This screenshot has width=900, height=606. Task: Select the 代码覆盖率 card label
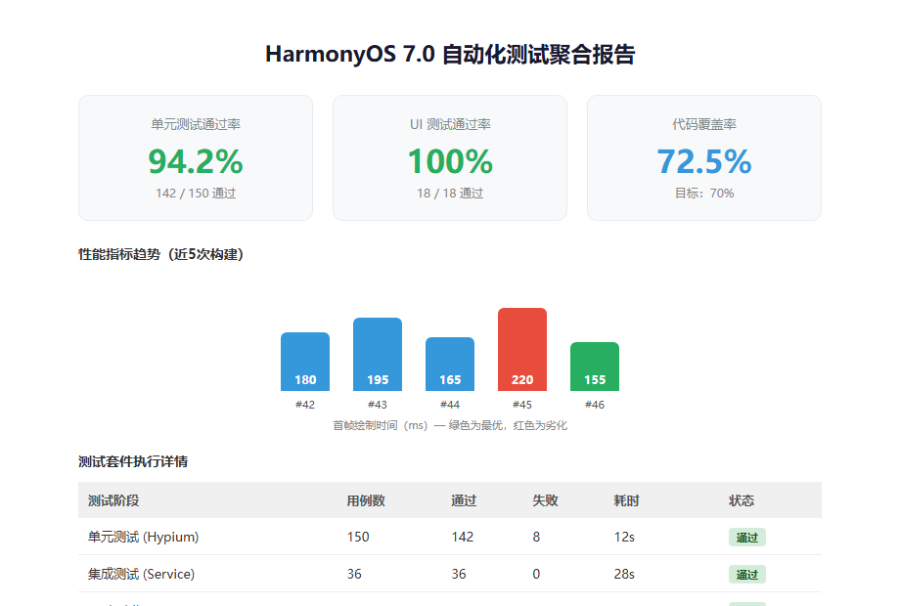[704, 124]
